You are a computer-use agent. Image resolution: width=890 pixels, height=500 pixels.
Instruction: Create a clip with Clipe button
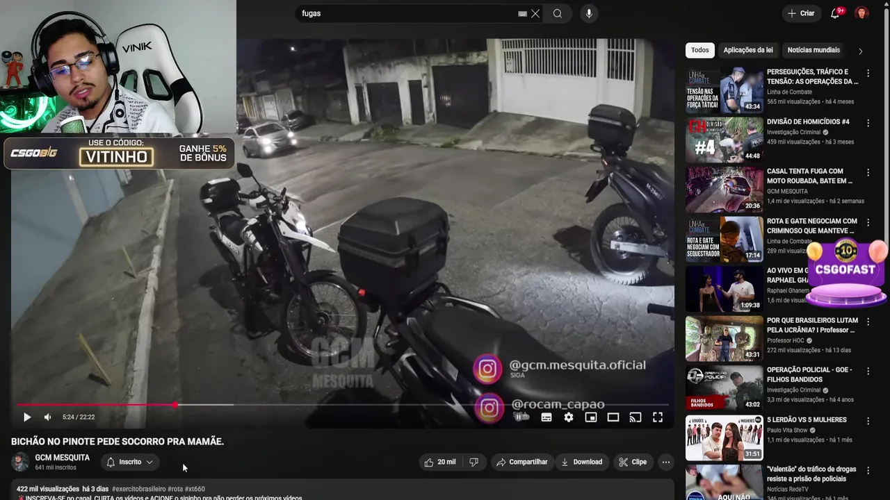tap(633, 462)
